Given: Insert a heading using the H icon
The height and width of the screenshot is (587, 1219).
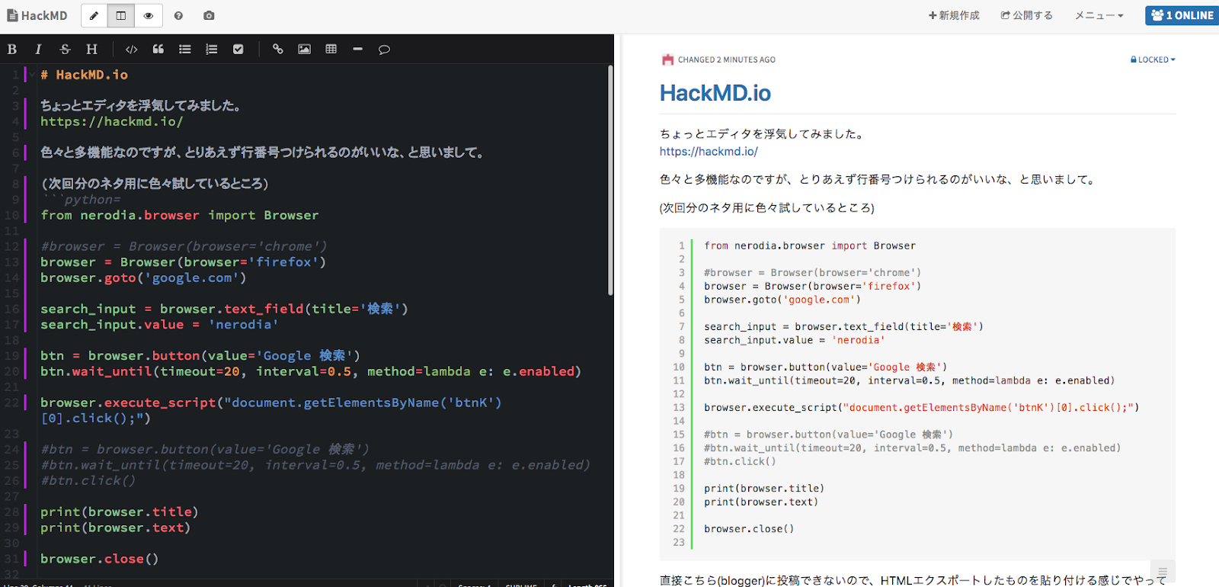Looking at the screenshot, I should click(91, 49).
